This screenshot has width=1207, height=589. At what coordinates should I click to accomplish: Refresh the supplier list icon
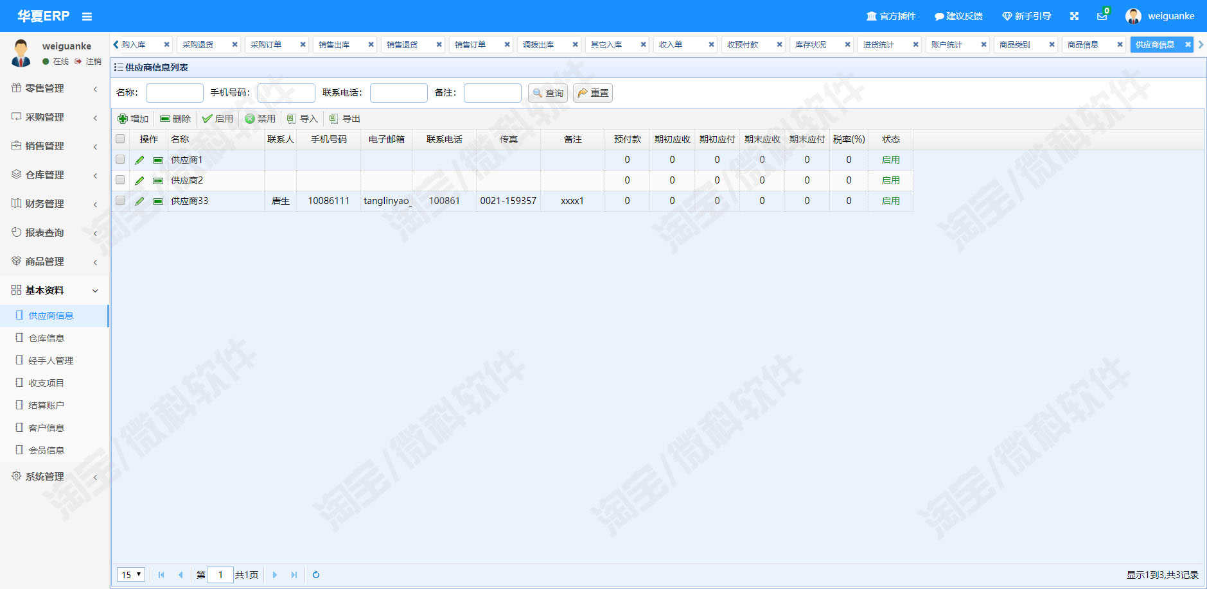click(316, 574)
